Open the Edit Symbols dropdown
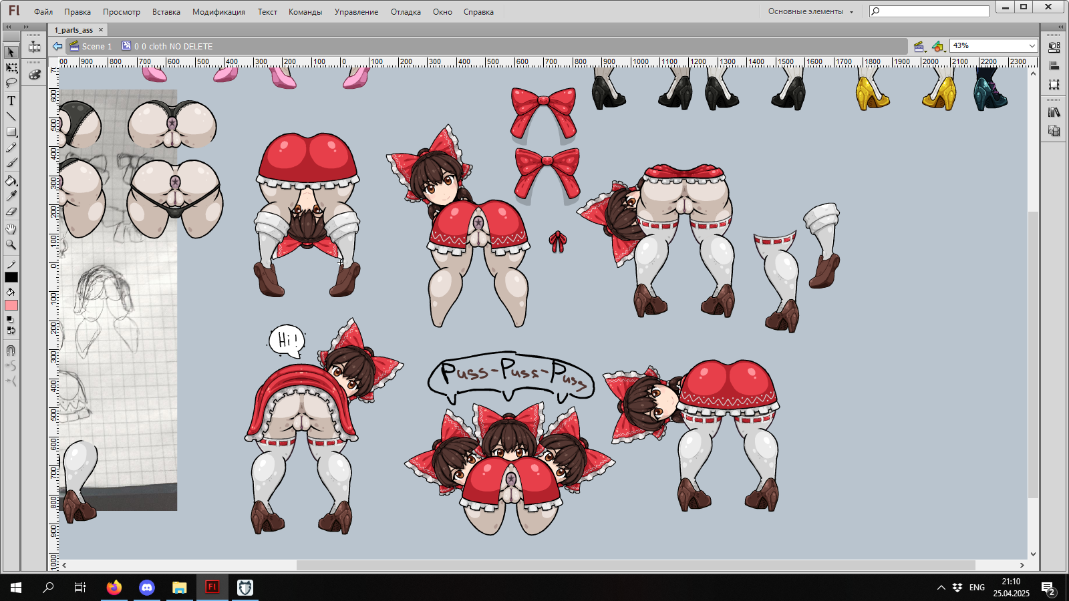Image resolution: width=1069 pixels, height=601 pixels. point(939,46)
